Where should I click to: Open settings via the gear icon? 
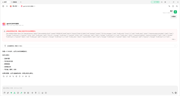[x=165, y=2]
